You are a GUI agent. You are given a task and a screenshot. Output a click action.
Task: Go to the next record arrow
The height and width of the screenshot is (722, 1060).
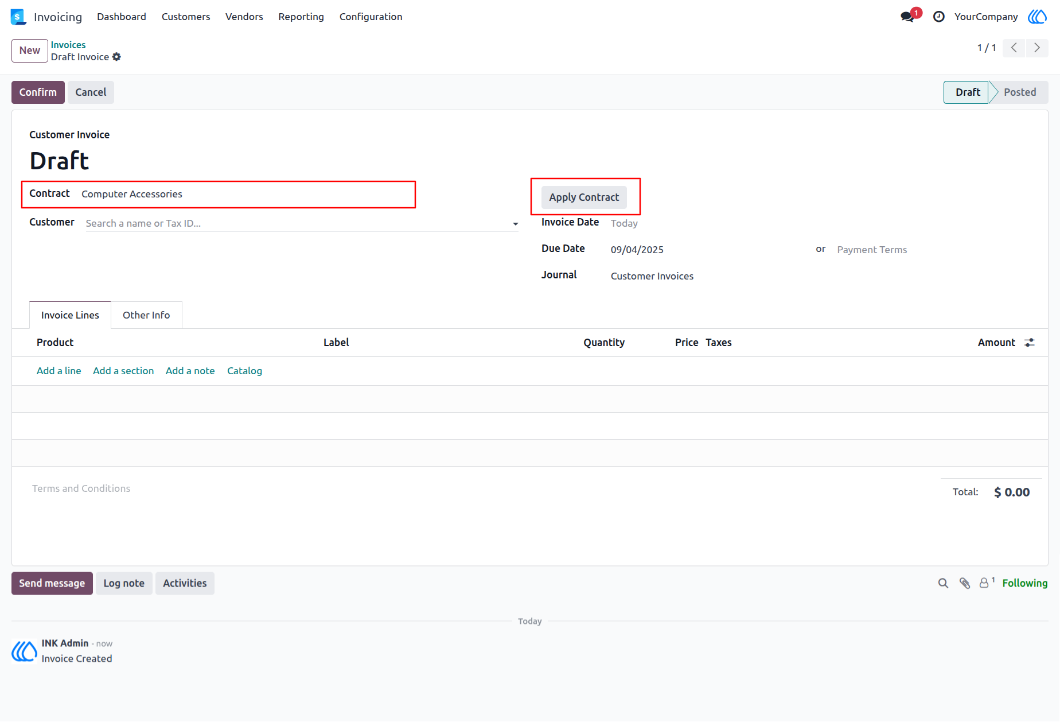click(x=1037, y=48)
